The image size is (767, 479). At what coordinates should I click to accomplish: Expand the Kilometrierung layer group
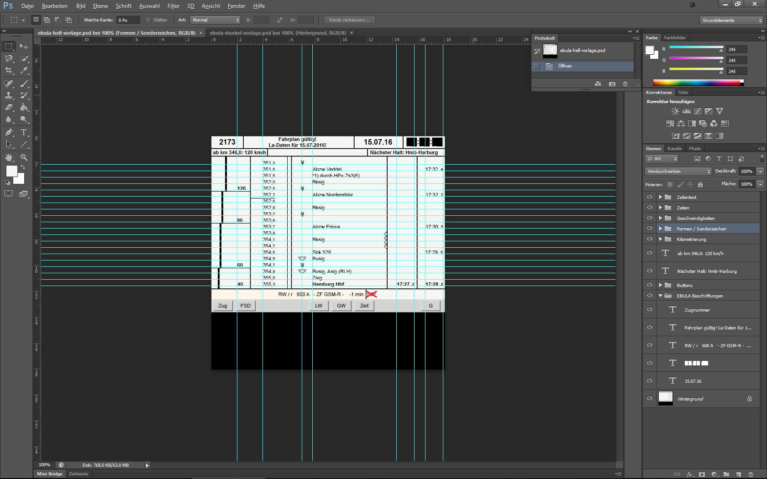click(x=660, y=239)
